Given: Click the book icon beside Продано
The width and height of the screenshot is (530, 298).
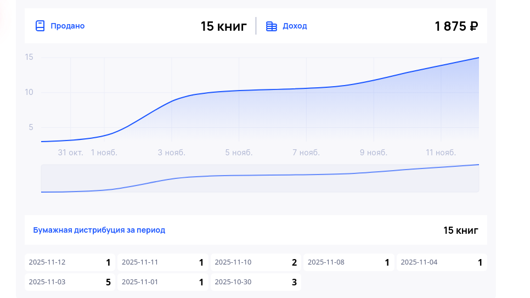Looking at the screenshot, I should tap(40, 26).
